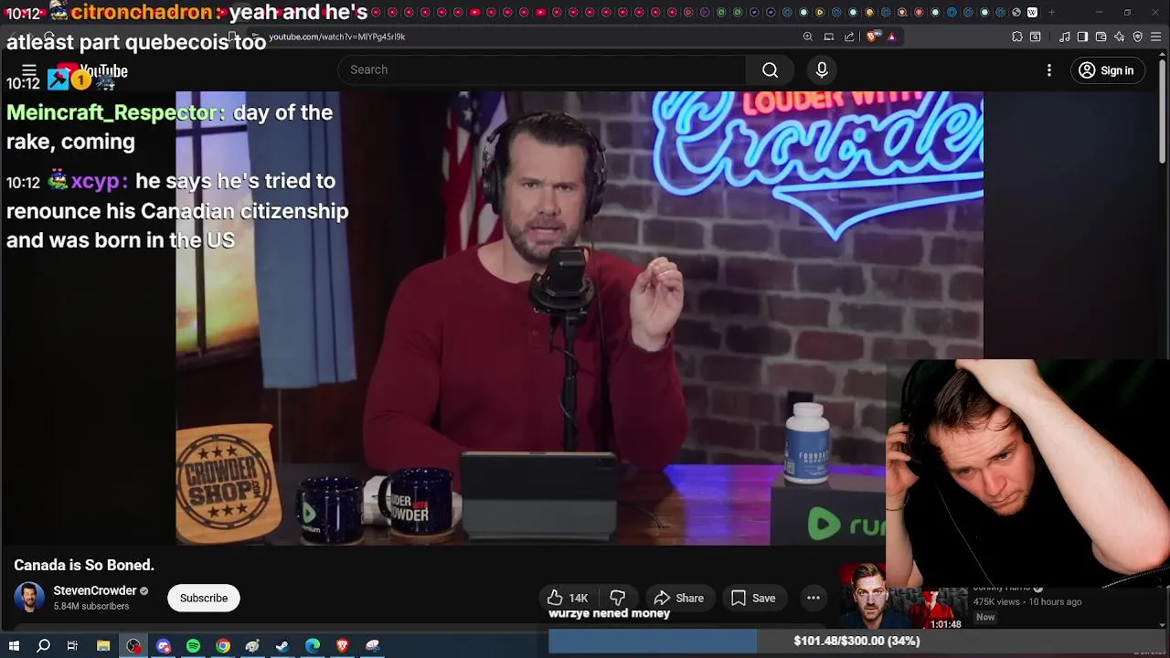Open Windows taskbar search
This screenshot has height=658, width=1170.
pyautogui.click(x=43, y=646)
